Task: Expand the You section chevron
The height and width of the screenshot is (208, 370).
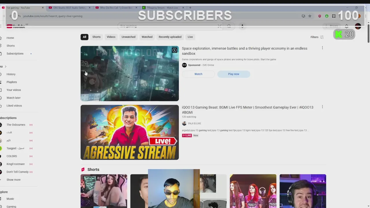Action: tap(5, 66)
